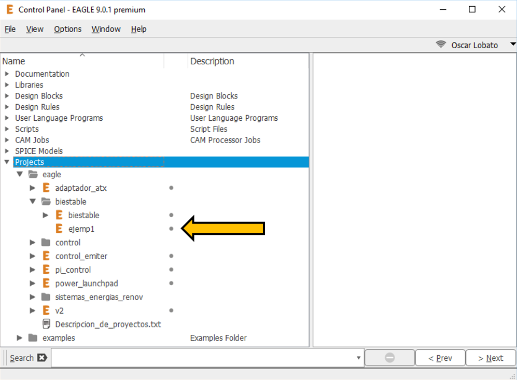Click the Descripcion_de_proyectos.txt file icon
The height and width of the screenshot is (380, 517).
coord(46,325)
